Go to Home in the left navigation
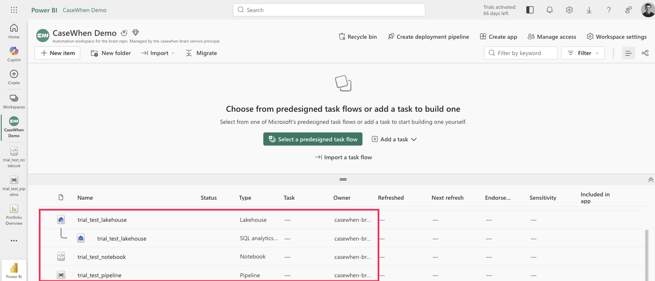 coord(14,31)
